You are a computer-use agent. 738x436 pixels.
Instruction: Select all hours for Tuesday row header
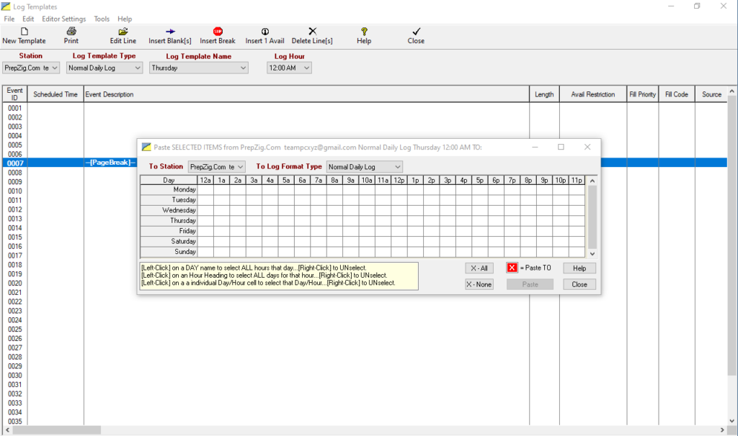(x=169, y=200)
